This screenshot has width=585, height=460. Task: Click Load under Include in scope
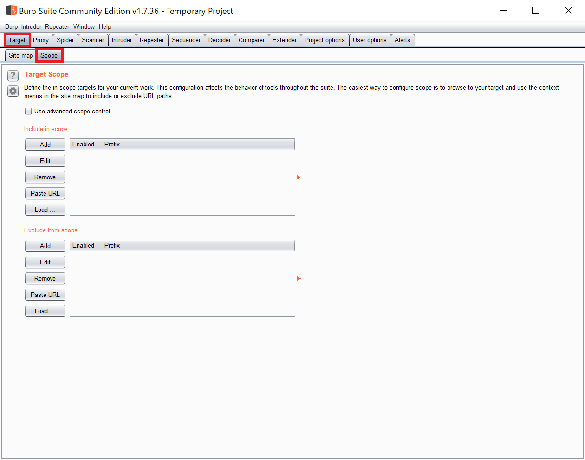coord(45,210)
